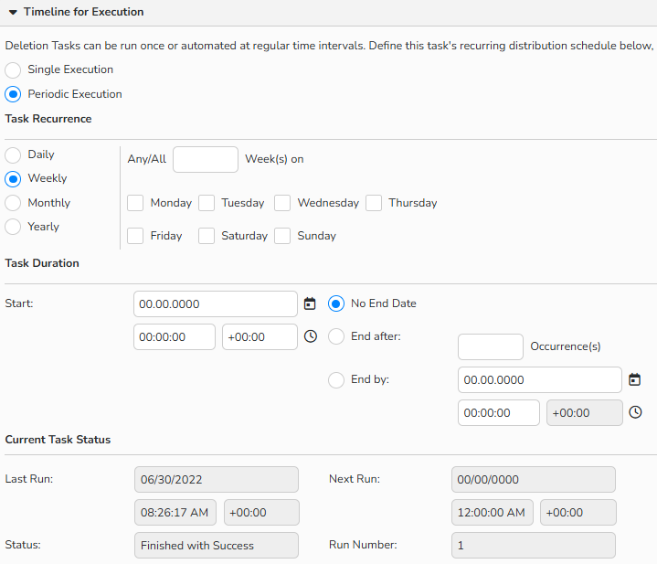Click the Next Run date 00/00/0000 field

pos(534,479)
